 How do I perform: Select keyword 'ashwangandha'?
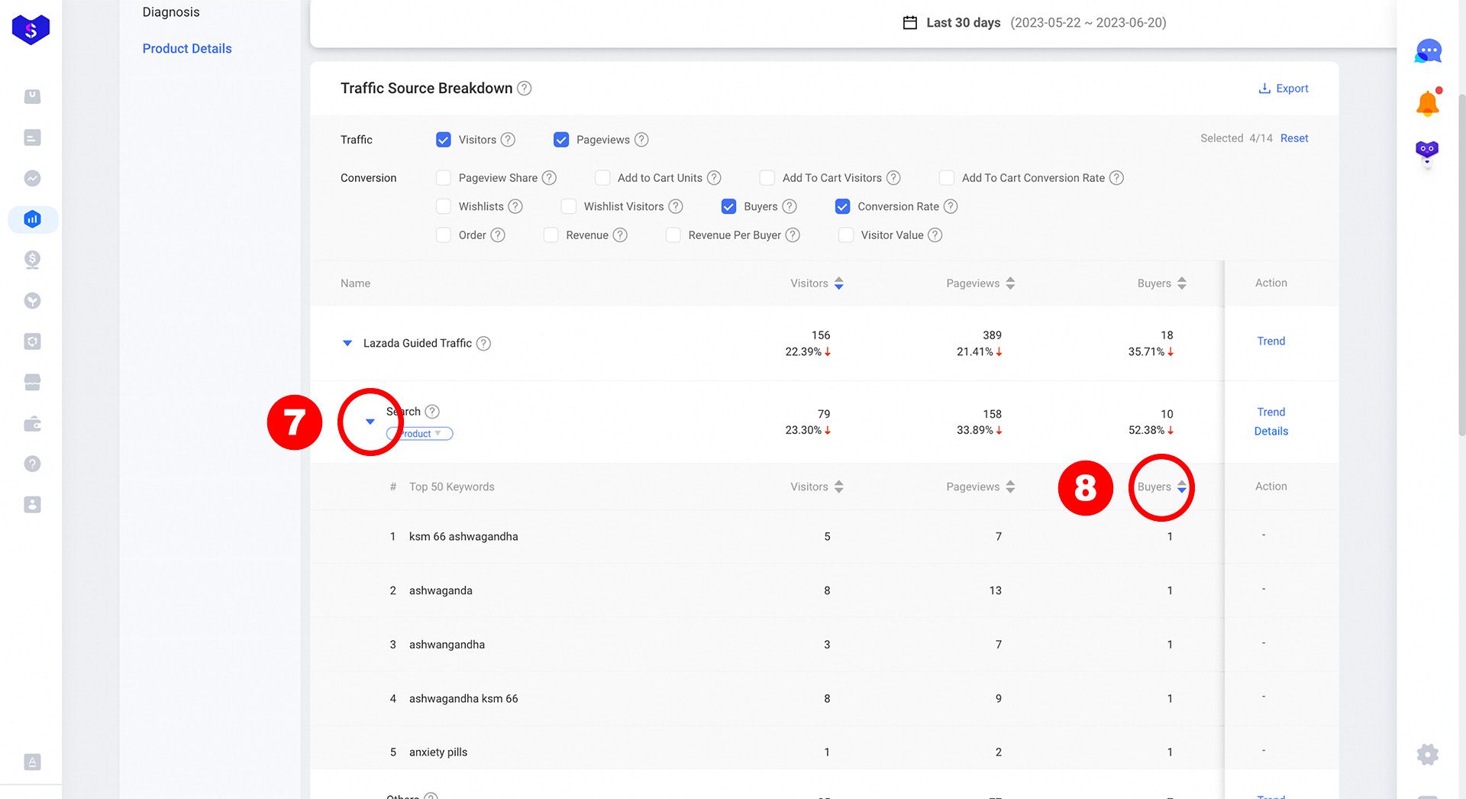pyautogui.click(x=447, y=645)
